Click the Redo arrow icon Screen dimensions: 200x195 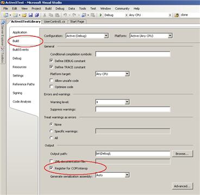point(74,15)
